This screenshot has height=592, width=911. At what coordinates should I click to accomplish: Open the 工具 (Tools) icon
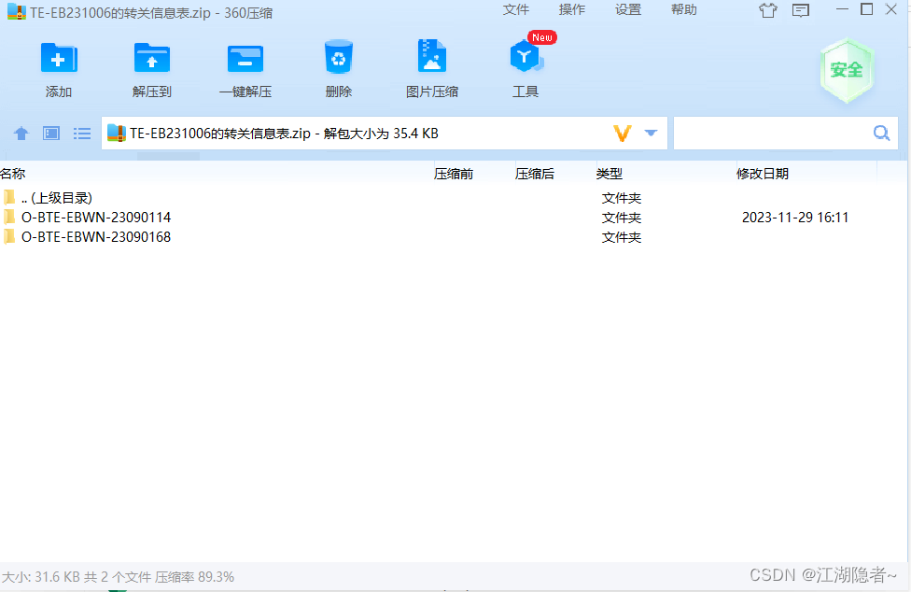click(526, 57)
